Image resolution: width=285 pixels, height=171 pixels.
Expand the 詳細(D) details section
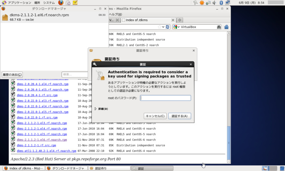[101, 109]
